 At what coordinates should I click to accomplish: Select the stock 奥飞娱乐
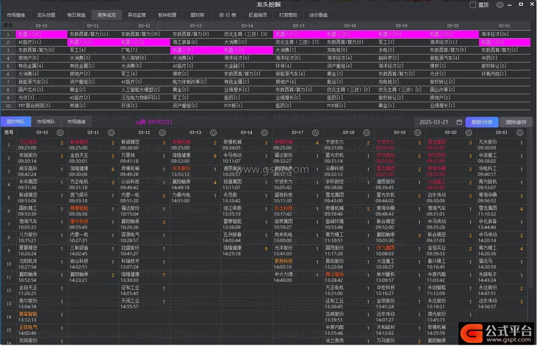79,195
